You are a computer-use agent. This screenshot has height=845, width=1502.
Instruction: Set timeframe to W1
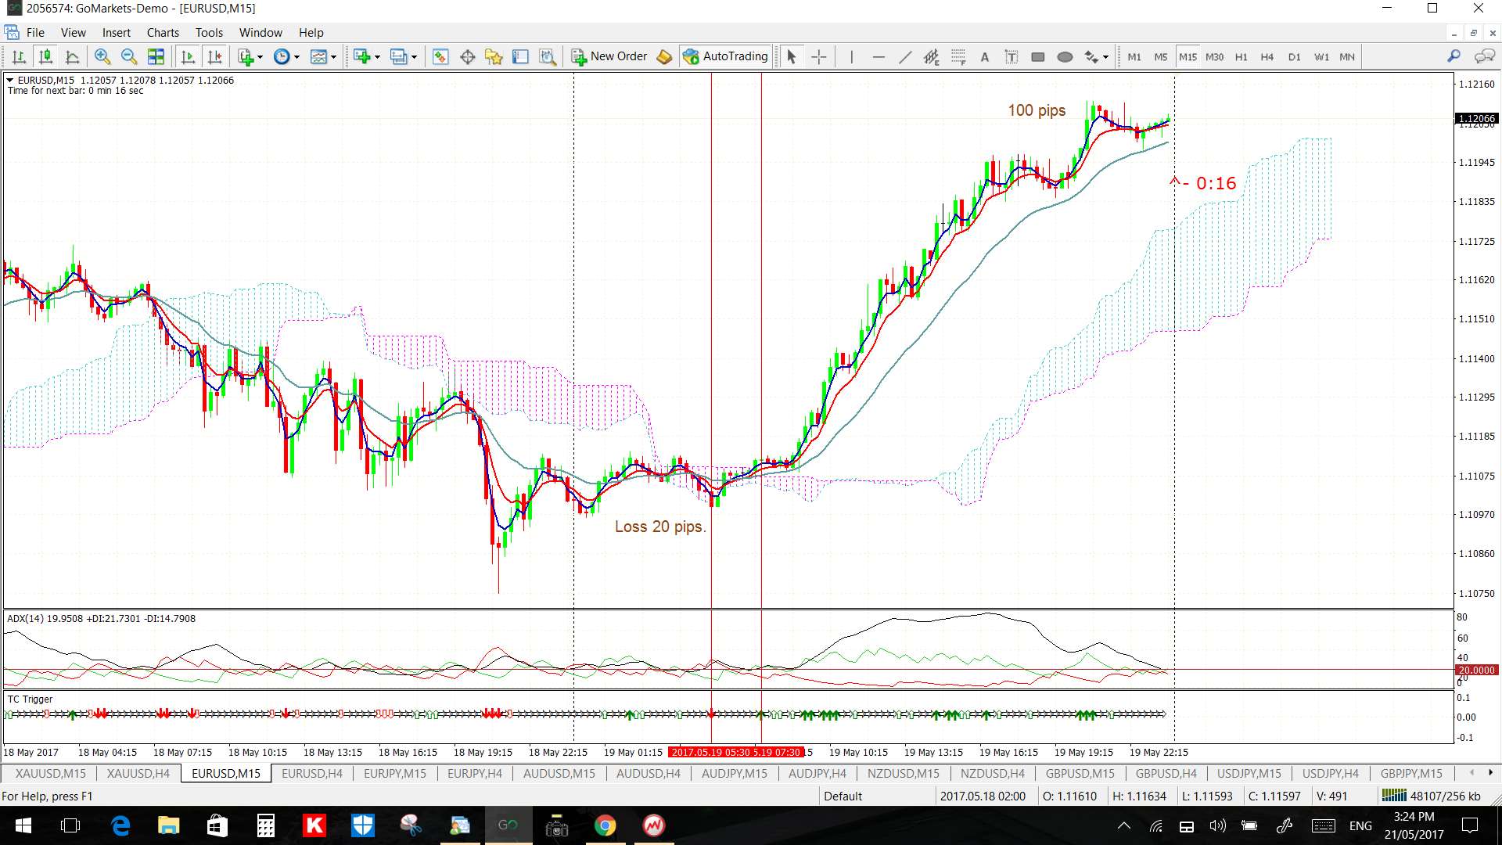point(1321,56)
